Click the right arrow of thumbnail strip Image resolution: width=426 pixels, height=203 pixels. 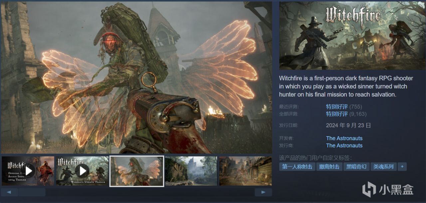[x=263, y=192]
